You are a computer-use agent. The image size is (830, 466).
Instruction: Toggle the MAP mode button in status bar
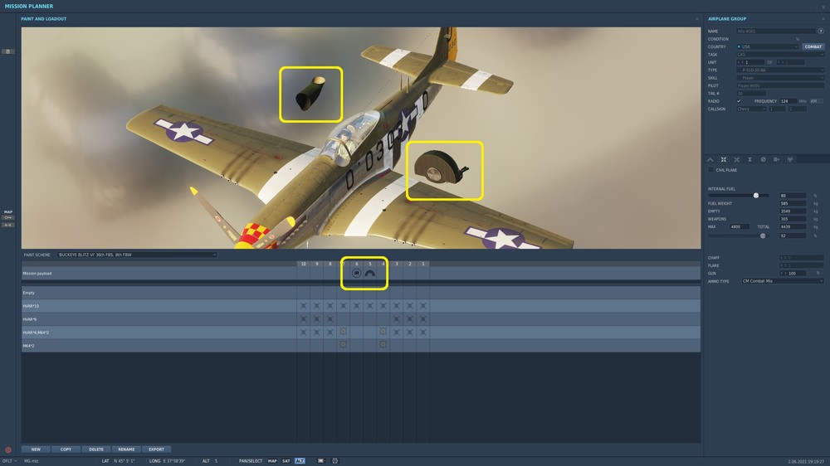tap(272, 461)
